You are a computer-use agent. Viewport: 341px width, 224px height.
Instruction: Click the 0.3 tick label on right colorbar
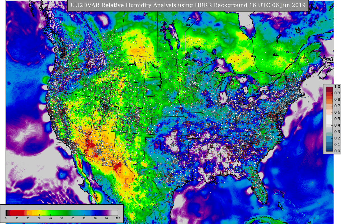tap(337, 132)
